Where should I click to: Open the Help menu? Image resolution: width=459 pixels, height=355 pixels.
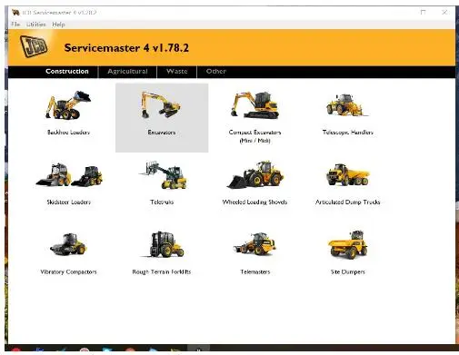tap(58, 25)
